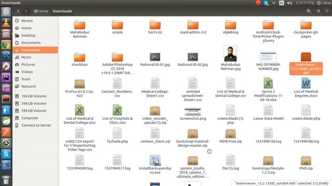This screenshot has height=186, width=332.
Task: Open 104 GB Volume
Action: click(x=35, y=96)
